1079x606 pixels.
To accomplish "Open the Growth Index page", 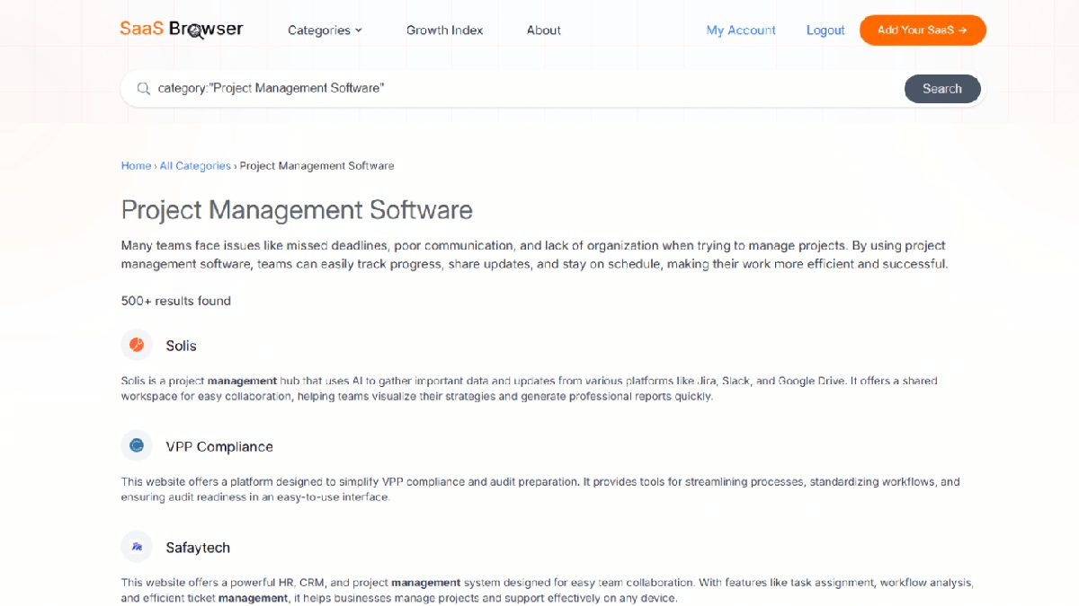I will pyautogui.click(x=444, y=30).
